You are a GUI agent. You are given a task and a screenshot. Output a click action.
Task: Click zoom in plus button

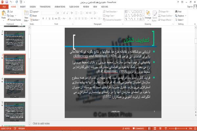click(186, 128)
